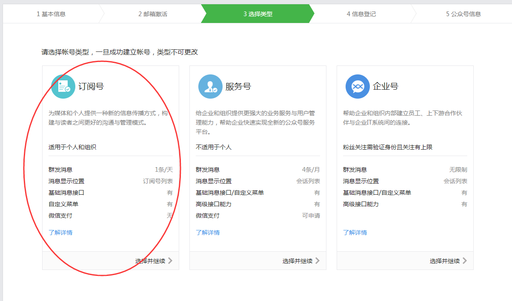
Task: Click the 服务号 card title
Action: coord(238,86)
